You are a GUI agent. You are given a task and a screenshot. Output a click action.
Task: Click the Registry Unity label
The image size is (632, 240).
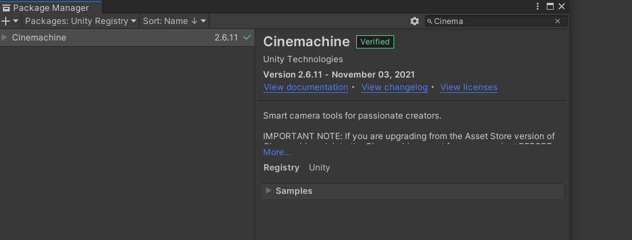coord(297,168)
